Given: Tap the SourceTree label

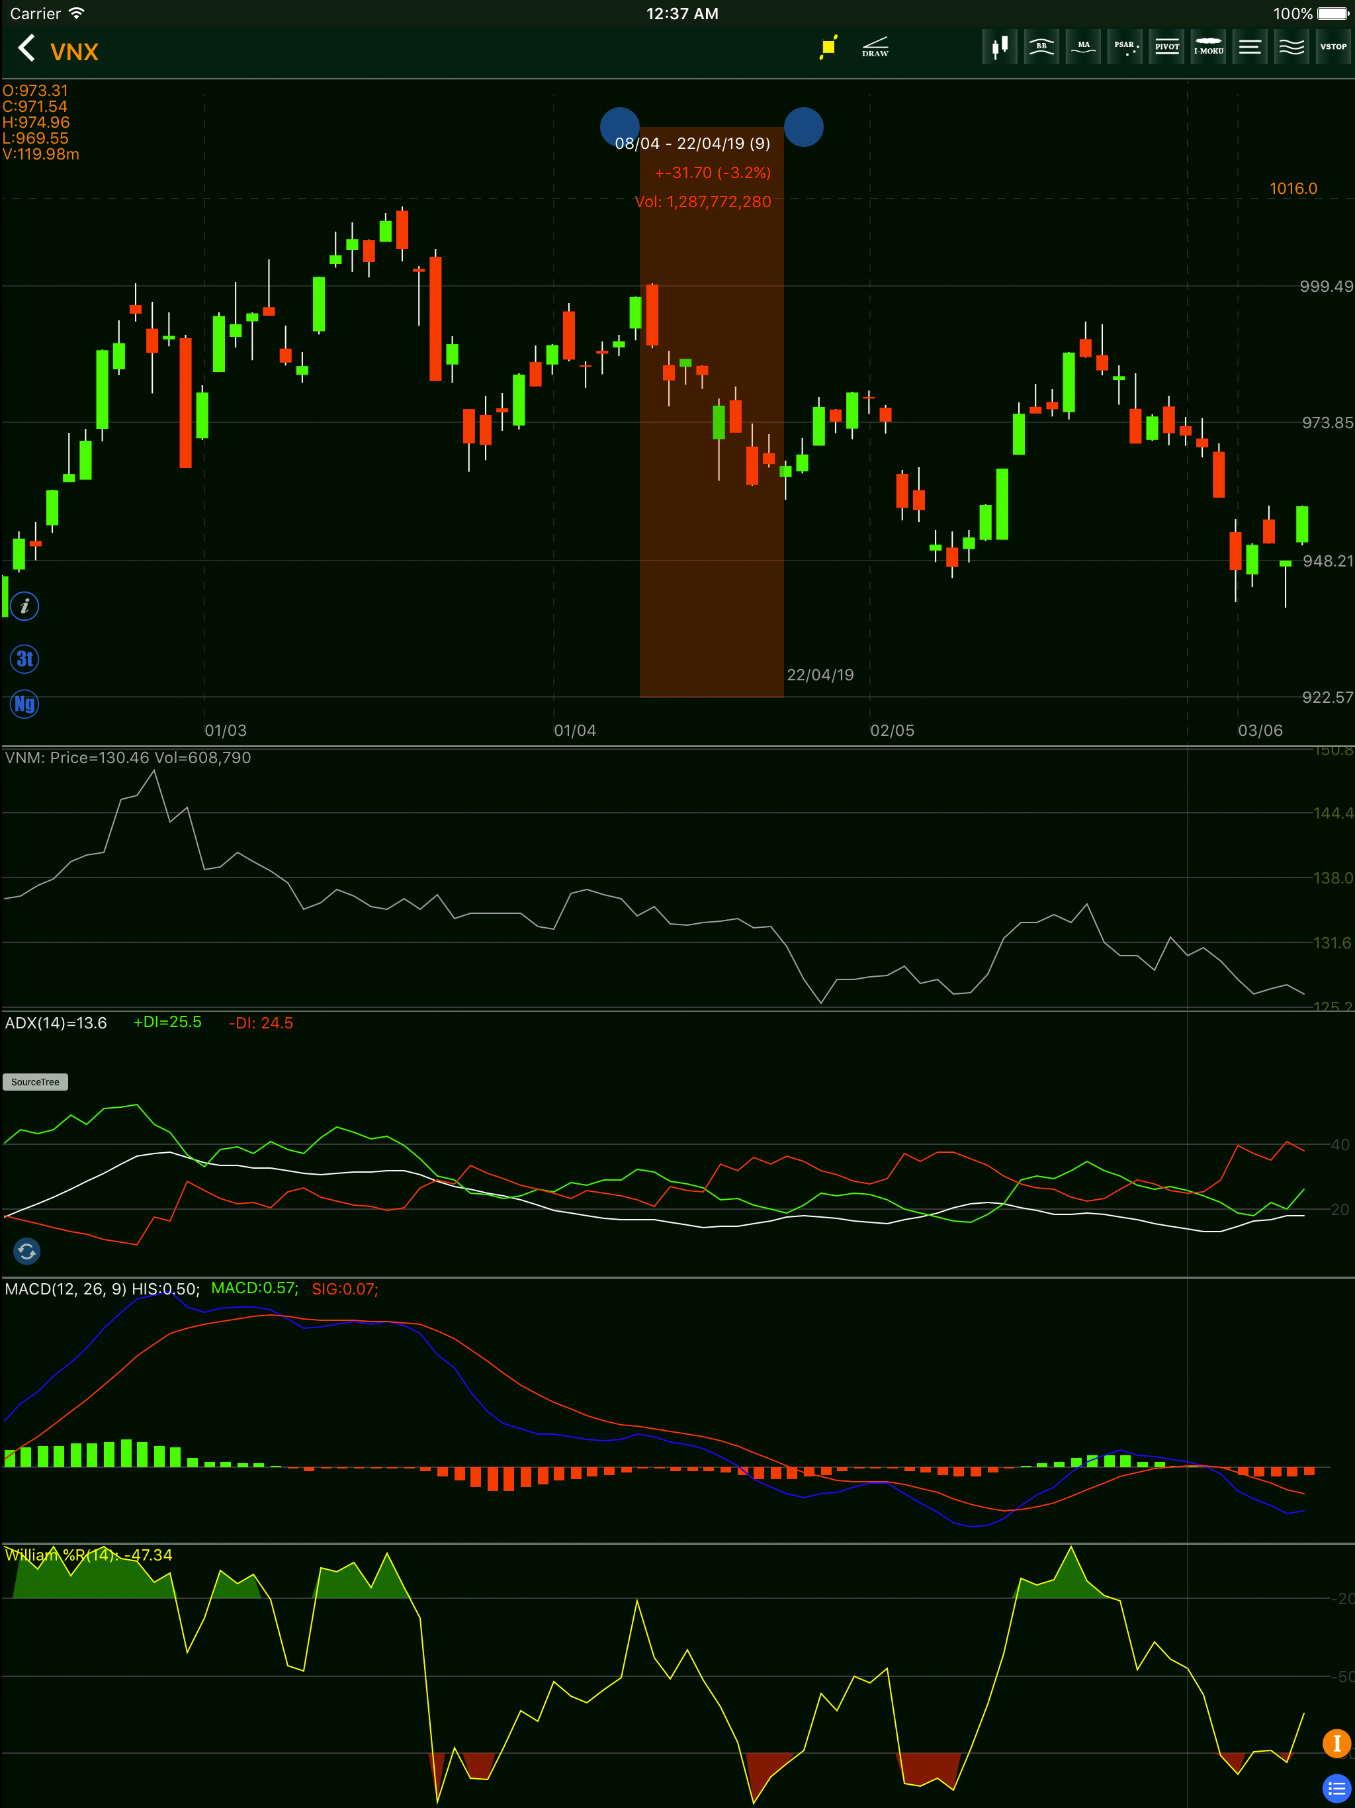Looking at the screenshot, I should (35, 1081).
